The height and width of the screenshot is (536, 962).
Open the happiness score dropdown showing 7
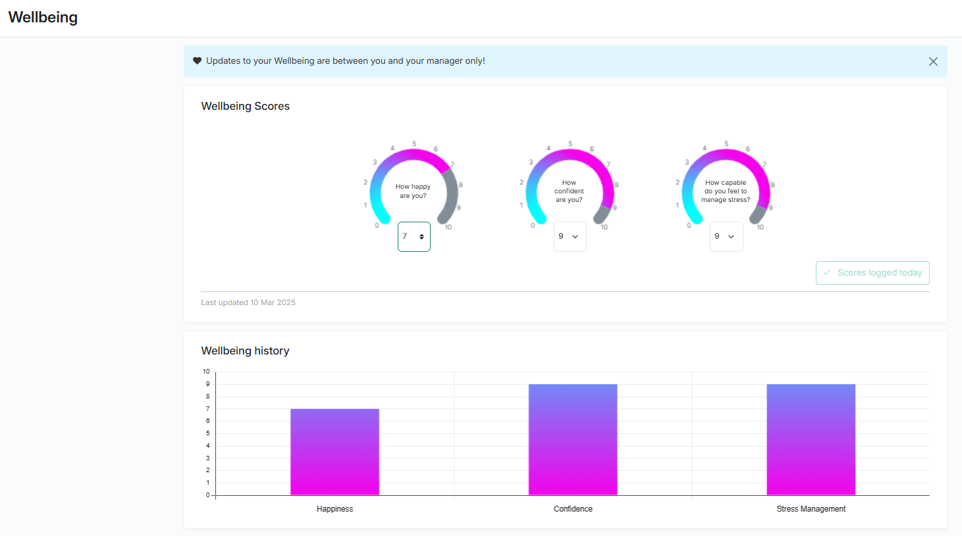click(414, 237)
